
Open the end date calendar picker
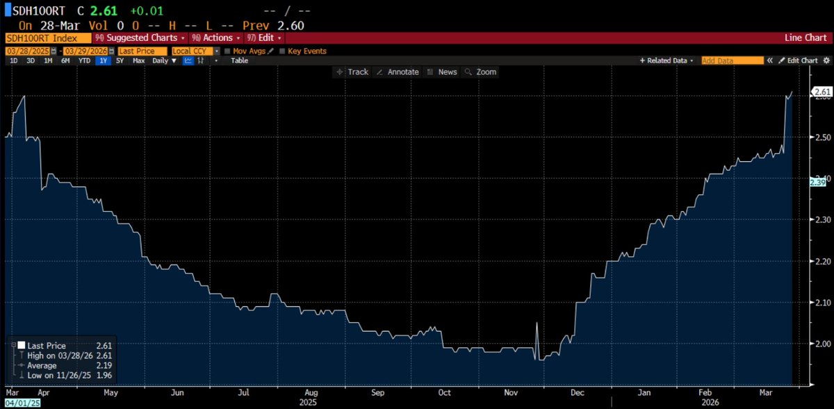(111, 51)
